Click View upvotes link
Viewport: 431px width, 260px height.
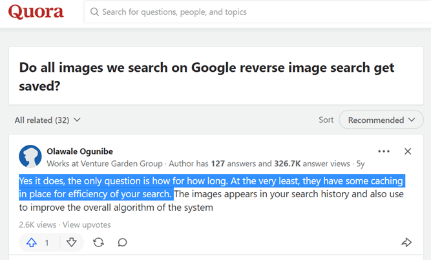(x=87, y=225)
